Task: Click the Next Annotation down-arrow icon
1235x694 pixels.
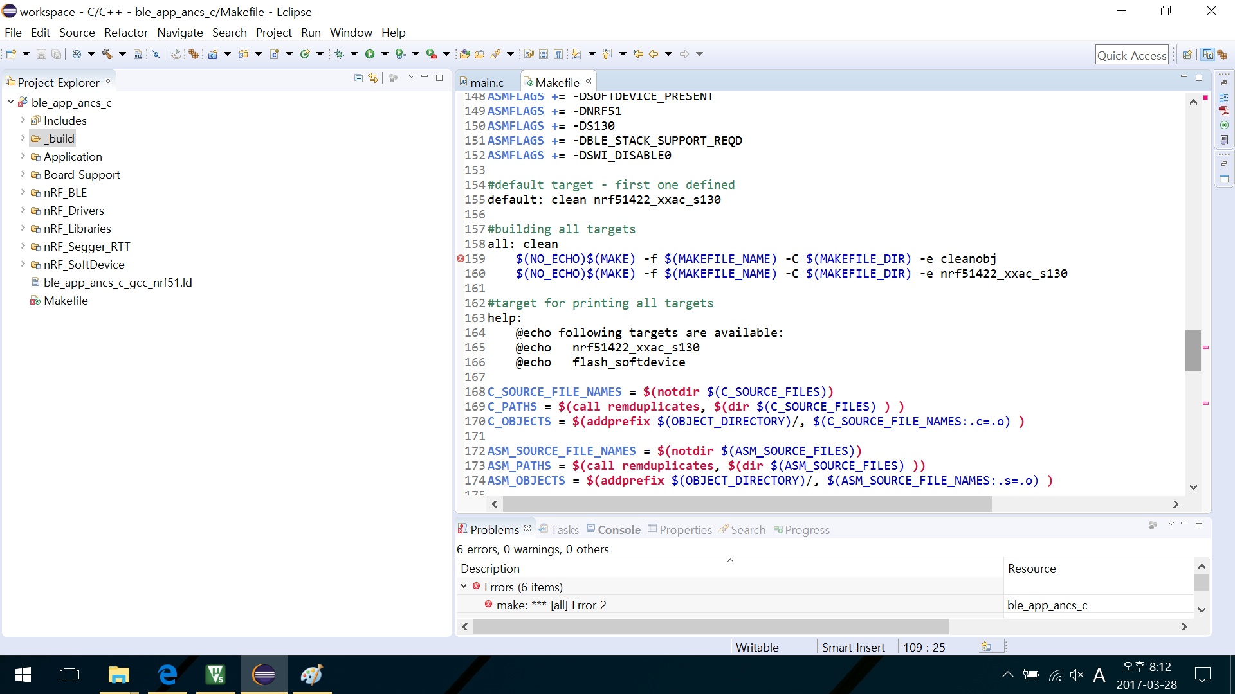Action: pyautogui.click(x=576, y=54)
